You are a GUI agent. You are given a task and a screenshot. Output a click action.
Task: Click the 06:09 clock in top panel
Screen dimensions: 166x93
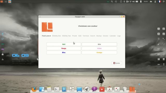pyautogui.click(x=146, y=2)
